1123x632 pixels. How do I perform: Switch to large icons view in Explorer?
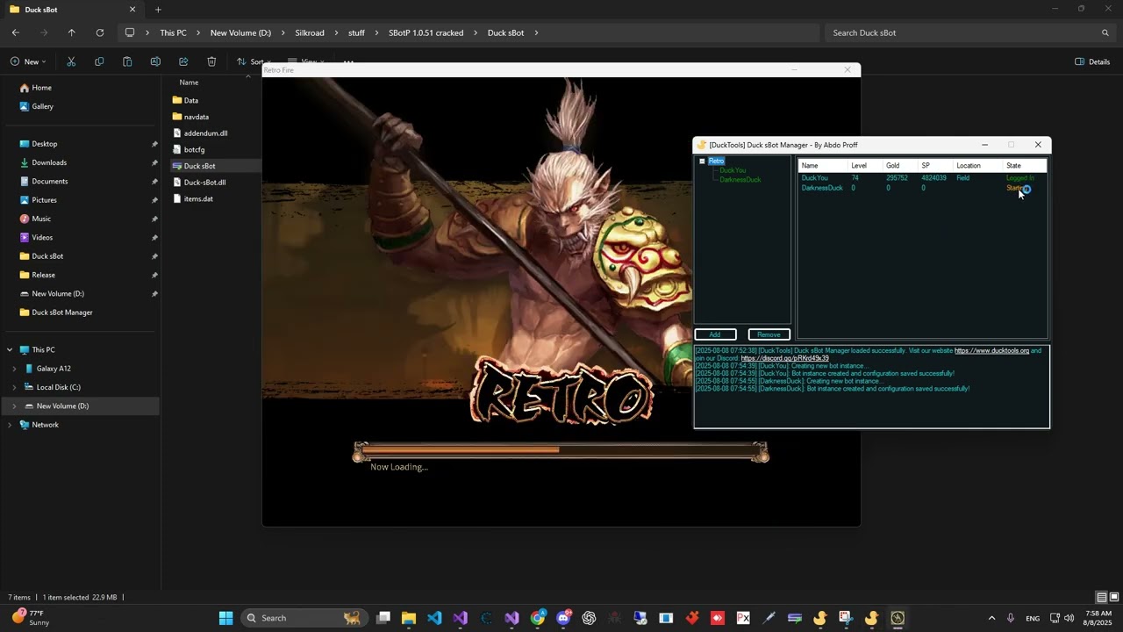[1113, 598]
